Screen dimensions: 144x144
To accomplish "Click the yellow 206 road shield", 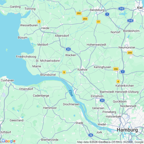I will tap(116, 69).
